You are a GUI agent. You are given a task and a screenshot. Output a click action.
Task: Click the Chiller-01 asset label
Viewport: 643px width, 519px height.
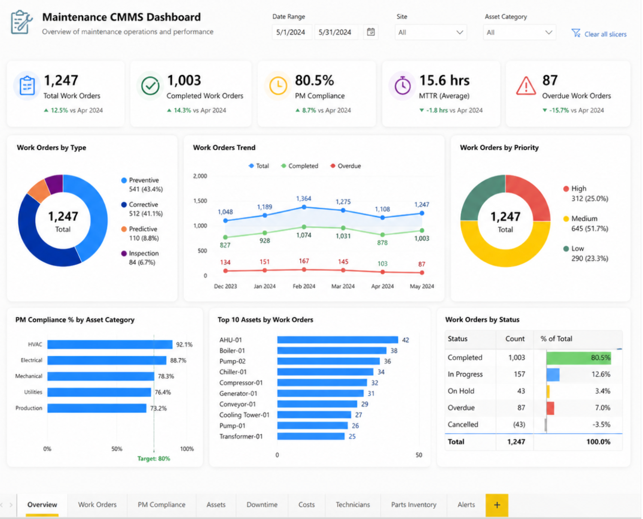point(233,372)
